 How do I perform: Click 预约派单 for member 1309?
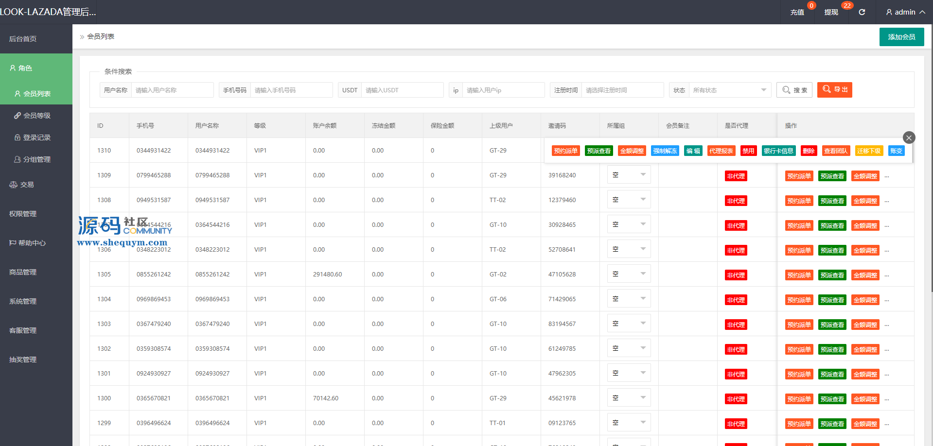coord(799,176)
